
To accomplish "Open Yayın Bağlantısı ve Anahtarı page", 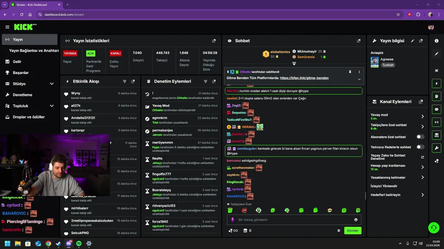I will coord(34,50).
